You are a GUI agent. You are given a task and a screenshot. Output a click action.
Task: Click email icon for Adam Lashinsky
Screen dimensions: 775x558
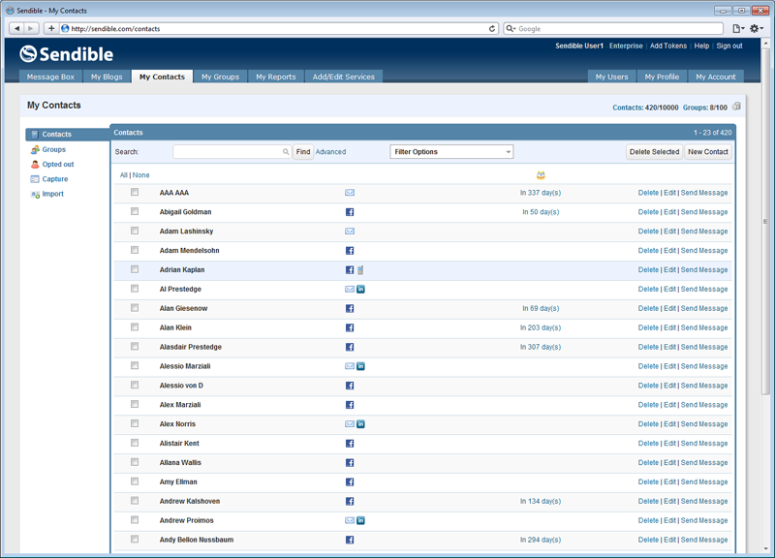[x=350, y=232]
